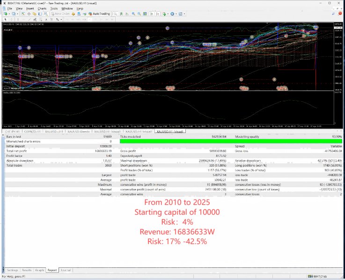Expand the Indicators dropdown arrow

point(168,14)
